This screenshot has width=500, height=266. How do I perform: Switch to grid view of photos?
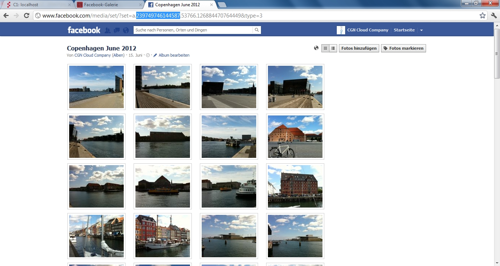pos(325,48)
